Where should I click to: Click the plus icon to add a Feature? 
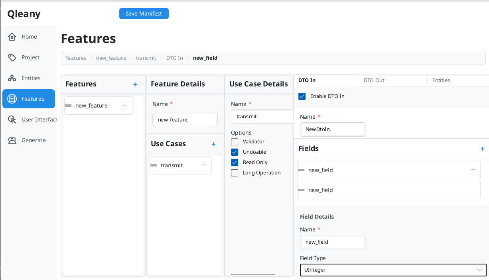coord(135,84)
